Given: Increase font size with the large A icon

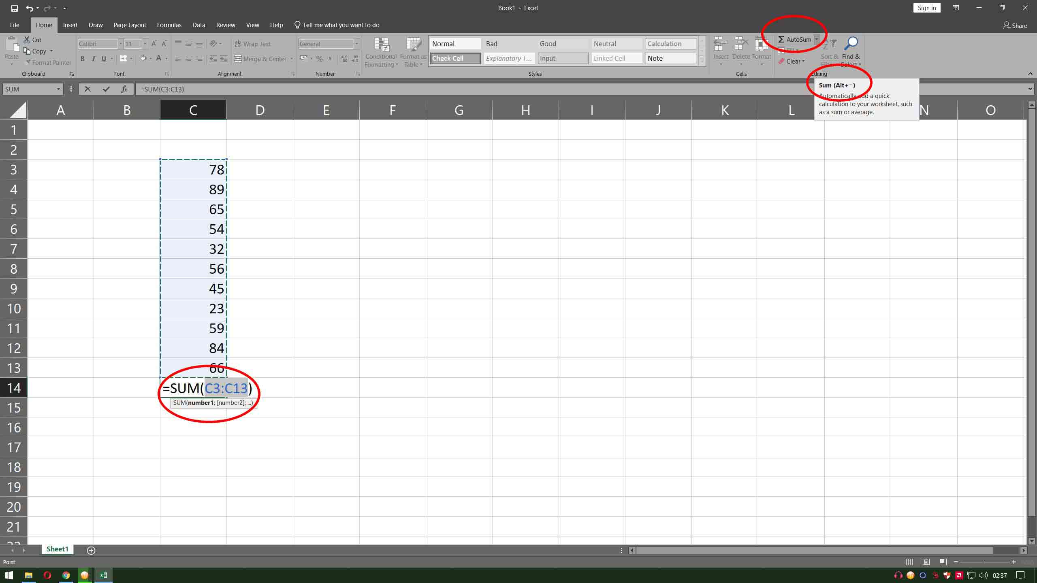Looking at the screenshot, I should (154, 44).
